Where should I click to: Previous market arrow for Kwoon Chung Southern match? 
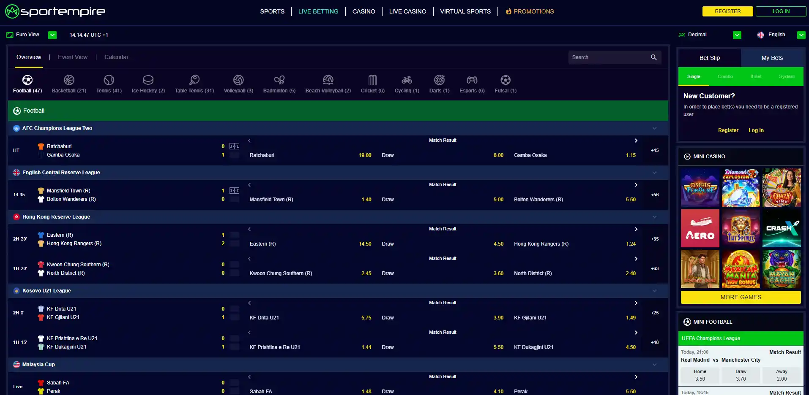tap(249, 259)
